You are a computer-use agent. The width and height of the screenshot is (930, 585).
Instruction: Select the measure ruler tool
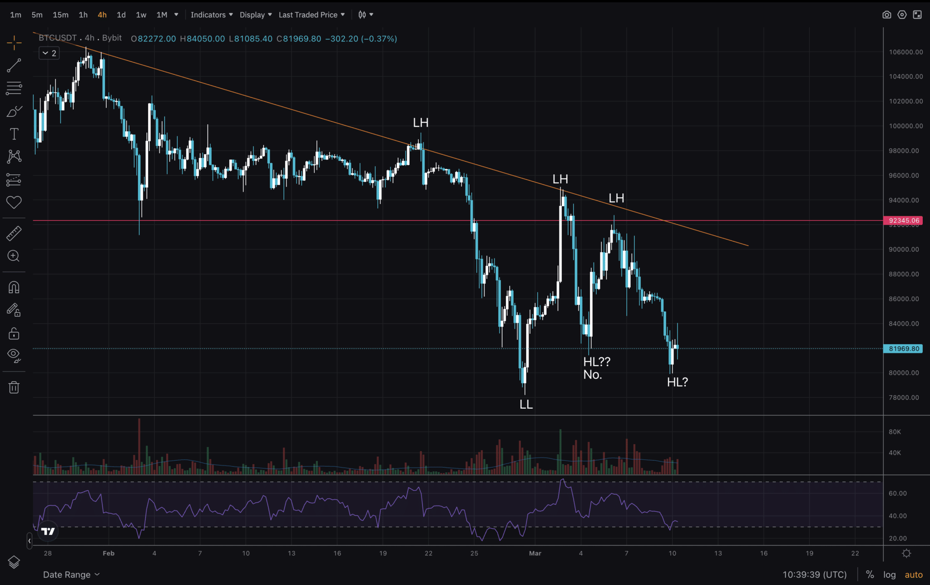click(14, 233)
